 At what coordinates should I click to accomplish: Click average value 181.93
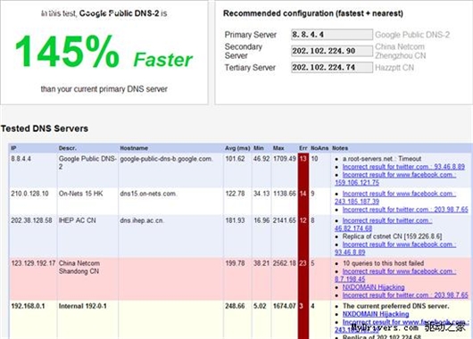[x=235, y=220]
